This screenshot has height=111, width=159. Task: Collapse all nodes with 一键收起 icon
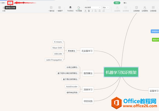coord(51,8)
